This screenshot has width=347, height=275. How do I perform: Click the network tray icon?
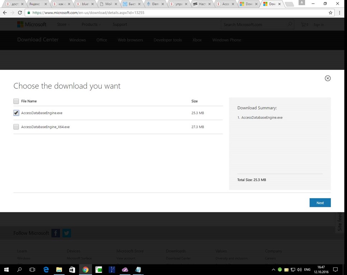293,270
